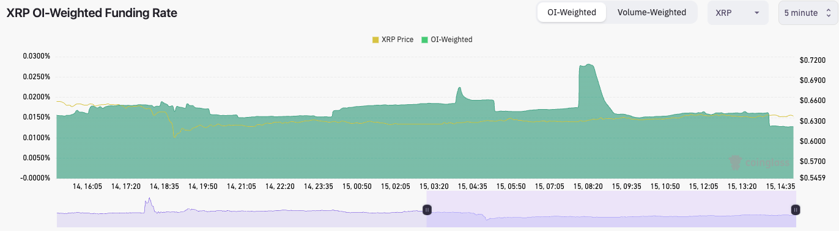Image resolution: width=839 pixels, height=231 pixels.
Task: Click the 15, 00:50 time label
Action: [357, 187]
